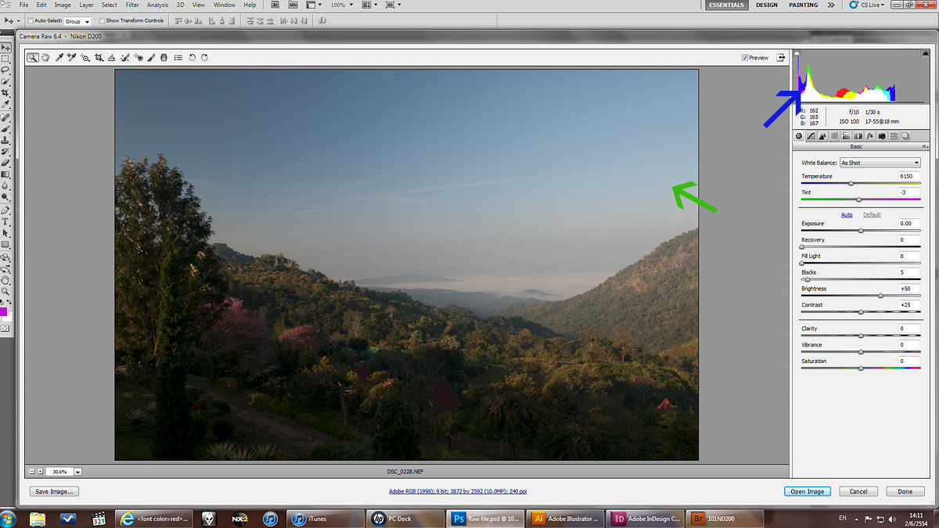Viewport: 939px width, 528px height.
Task: Pick the White Balance eyedropper tool
Action: click(x=59, y=57)
